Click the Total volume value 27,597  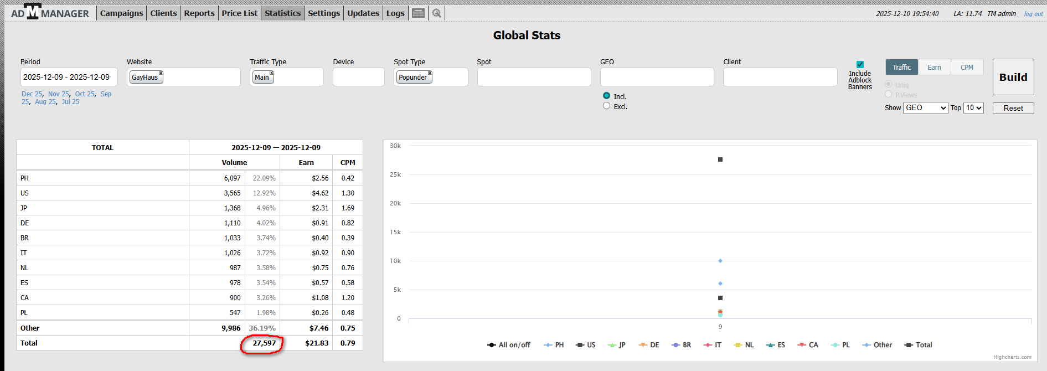[264, 343]
